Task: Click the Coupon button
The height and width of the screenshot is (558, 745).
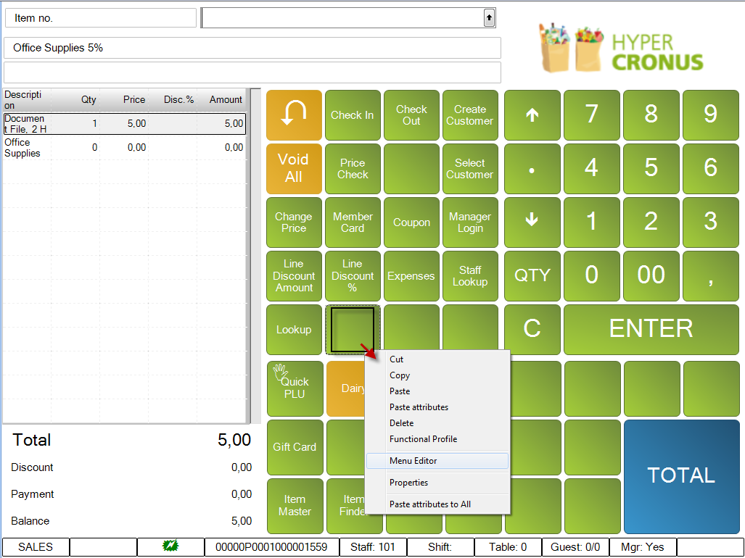Action: pyautogui.click(x=411, y=222)
